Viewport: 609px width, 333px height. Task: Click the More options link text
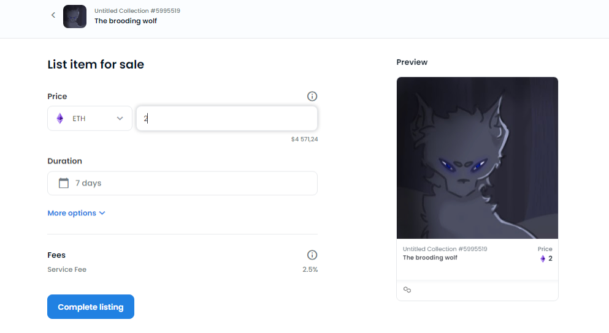pyautogui.click(x=72, y=213)
